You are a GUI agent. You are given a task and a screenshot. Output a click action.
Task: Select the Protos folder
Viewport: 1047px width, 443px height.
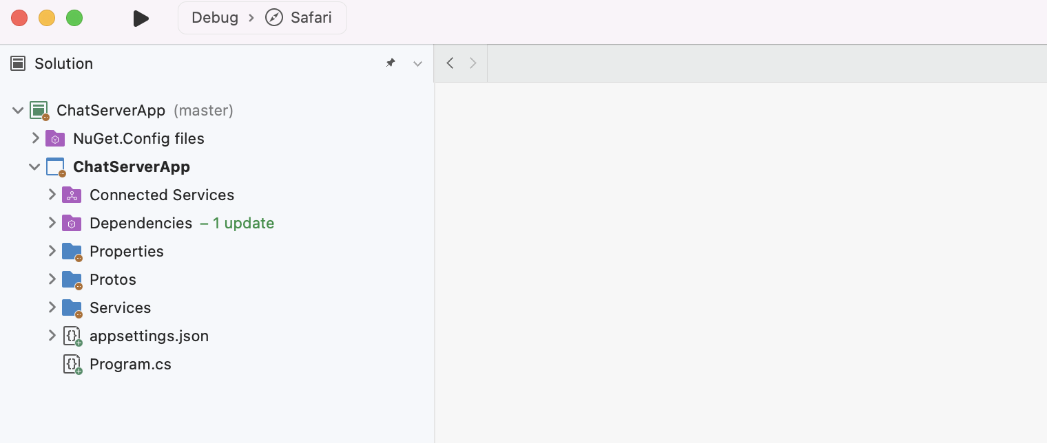113,279
